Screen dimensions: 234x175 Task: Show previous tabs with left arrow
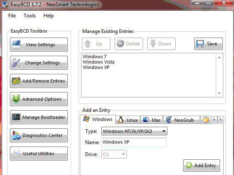pyautogui.click(x=214, y=119)
